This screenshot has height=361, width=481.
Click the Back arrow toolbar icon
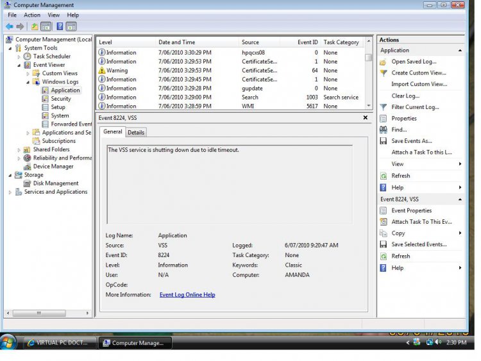[x=10, y=27]
